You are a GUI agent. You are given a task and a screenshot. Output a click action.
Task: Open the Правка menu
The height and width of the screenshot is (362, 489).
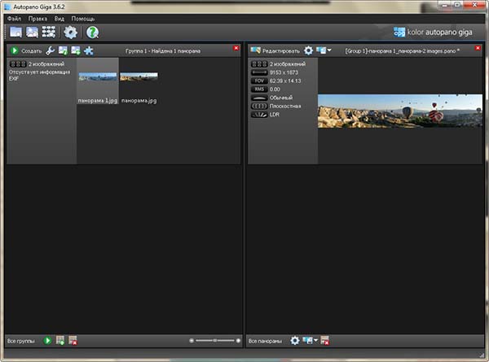point(37,18)
